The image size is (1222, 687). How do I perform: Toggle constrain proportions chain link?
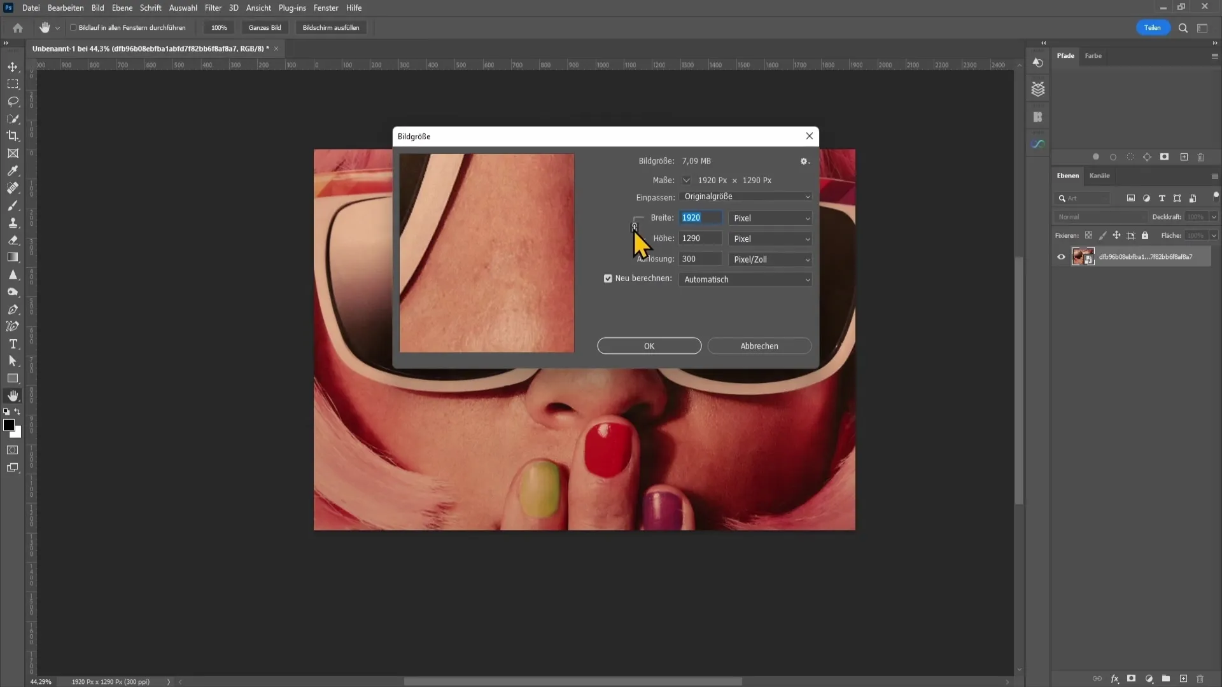pyautogui.click(x=634, y=226)
